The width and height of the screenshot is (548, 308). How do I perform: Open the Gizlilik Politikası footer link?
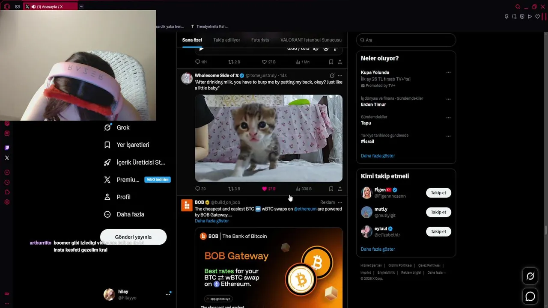point(400,266)
